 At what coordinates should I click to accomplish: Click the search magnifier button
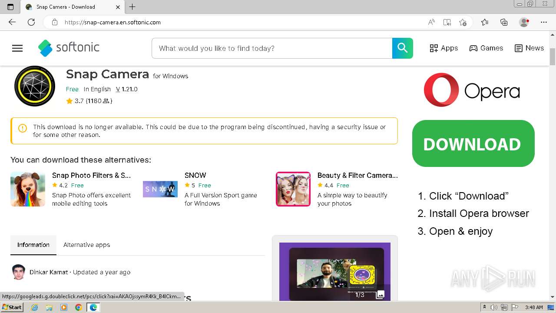pyautogui.click(x=403, y=48)
